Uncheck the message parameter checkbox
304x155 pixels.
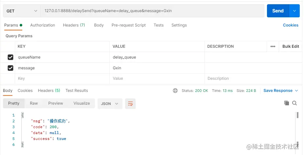point(10,68)
